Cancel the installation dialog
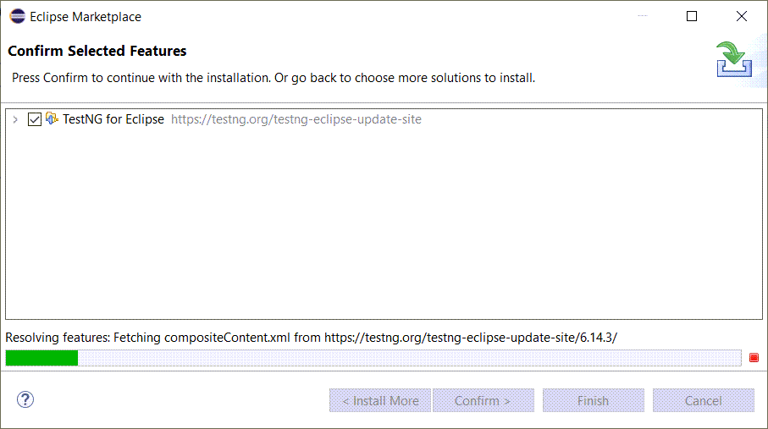 (704, 400)
